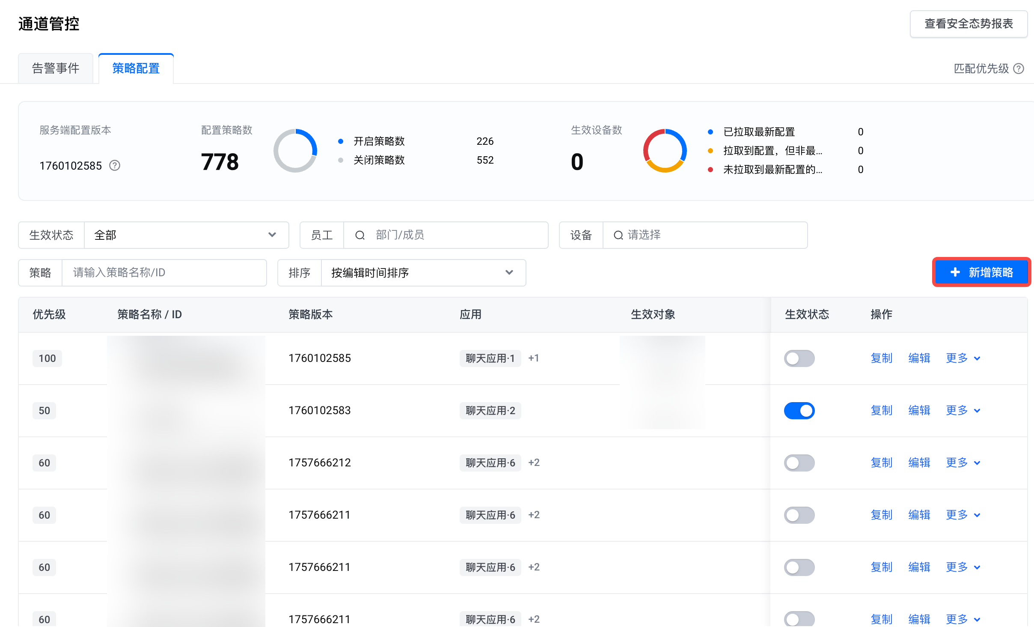Click total policy count 778
This screenshot has height=627, width=1034.
click(x=220, y=162)
